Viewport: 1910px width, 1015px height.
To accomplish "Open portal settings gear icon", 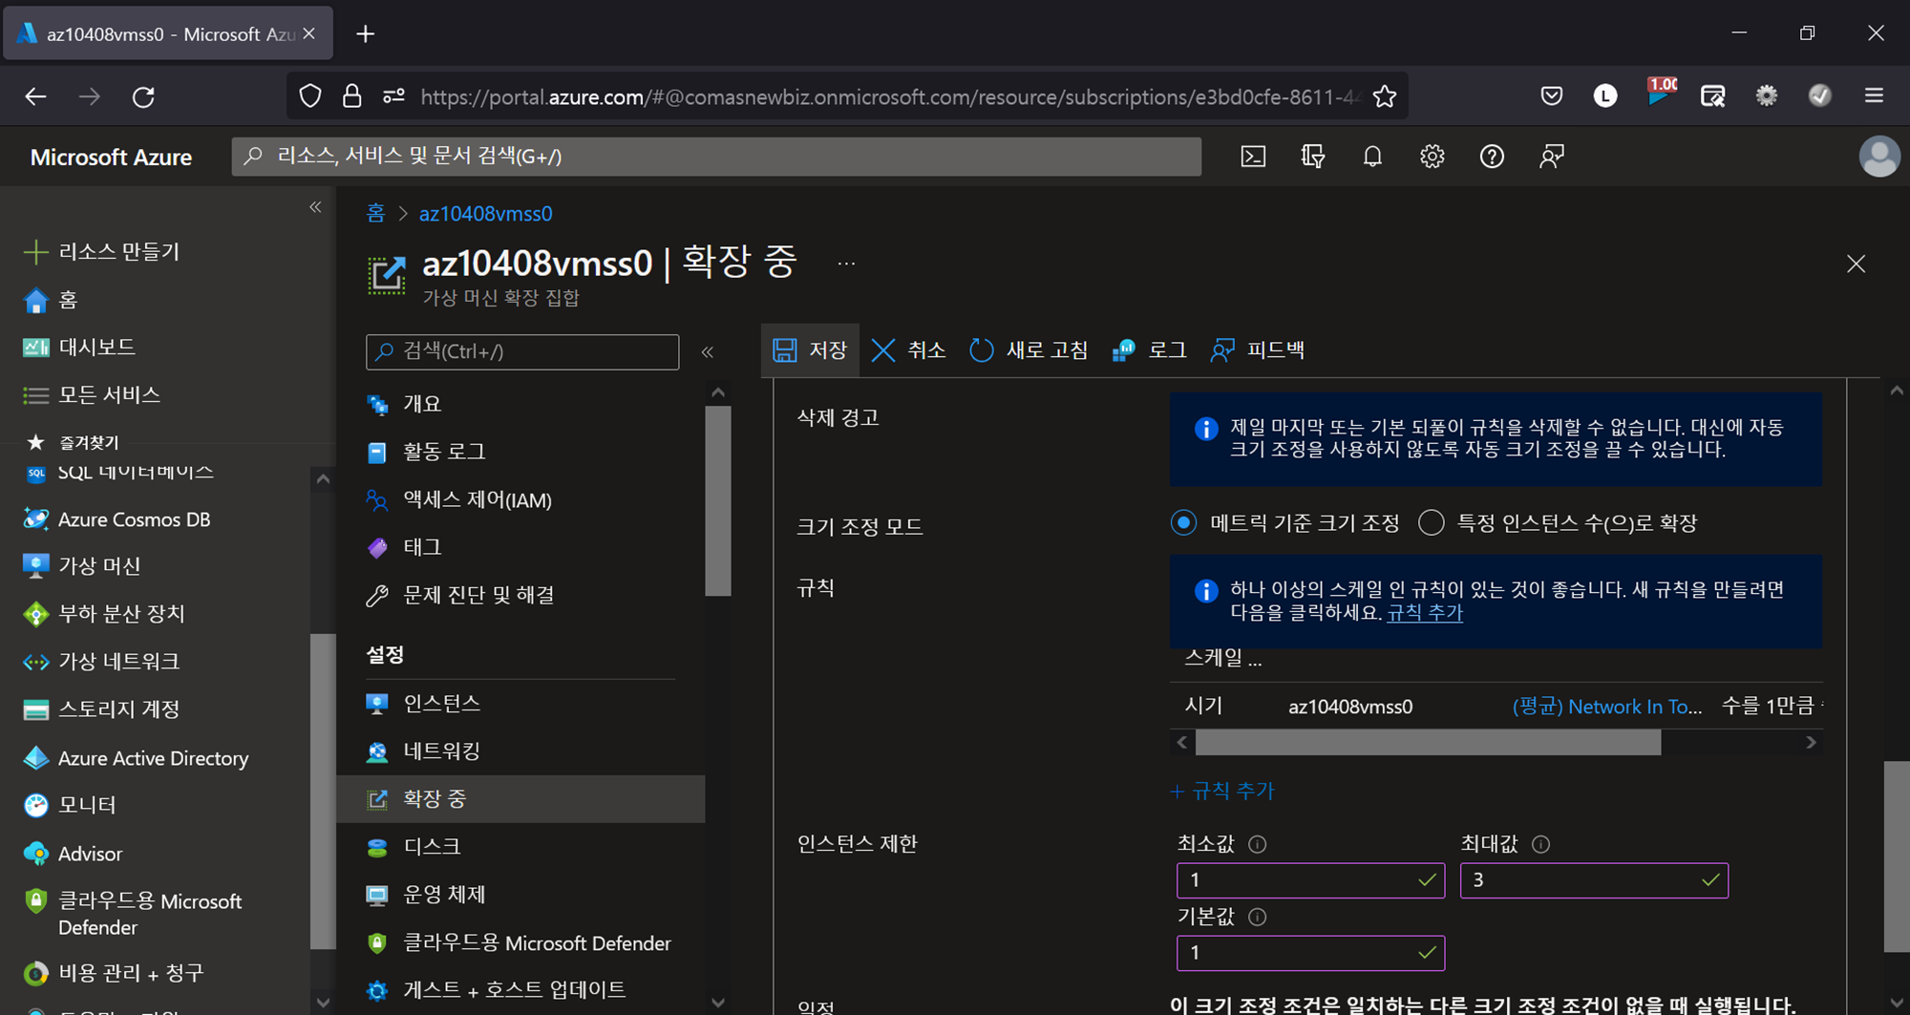I will pos(1432,157).
